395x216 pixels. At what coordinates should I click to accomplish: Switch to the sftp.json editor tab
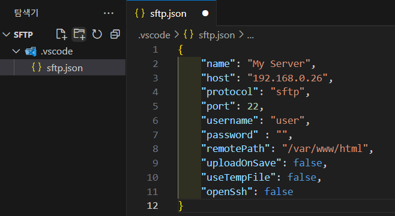[x=168, y=14]
